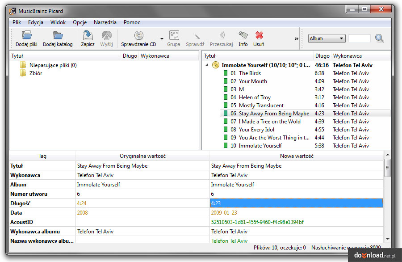Open the Info details icon
402x262 pixels.
[x=243, y=35]
